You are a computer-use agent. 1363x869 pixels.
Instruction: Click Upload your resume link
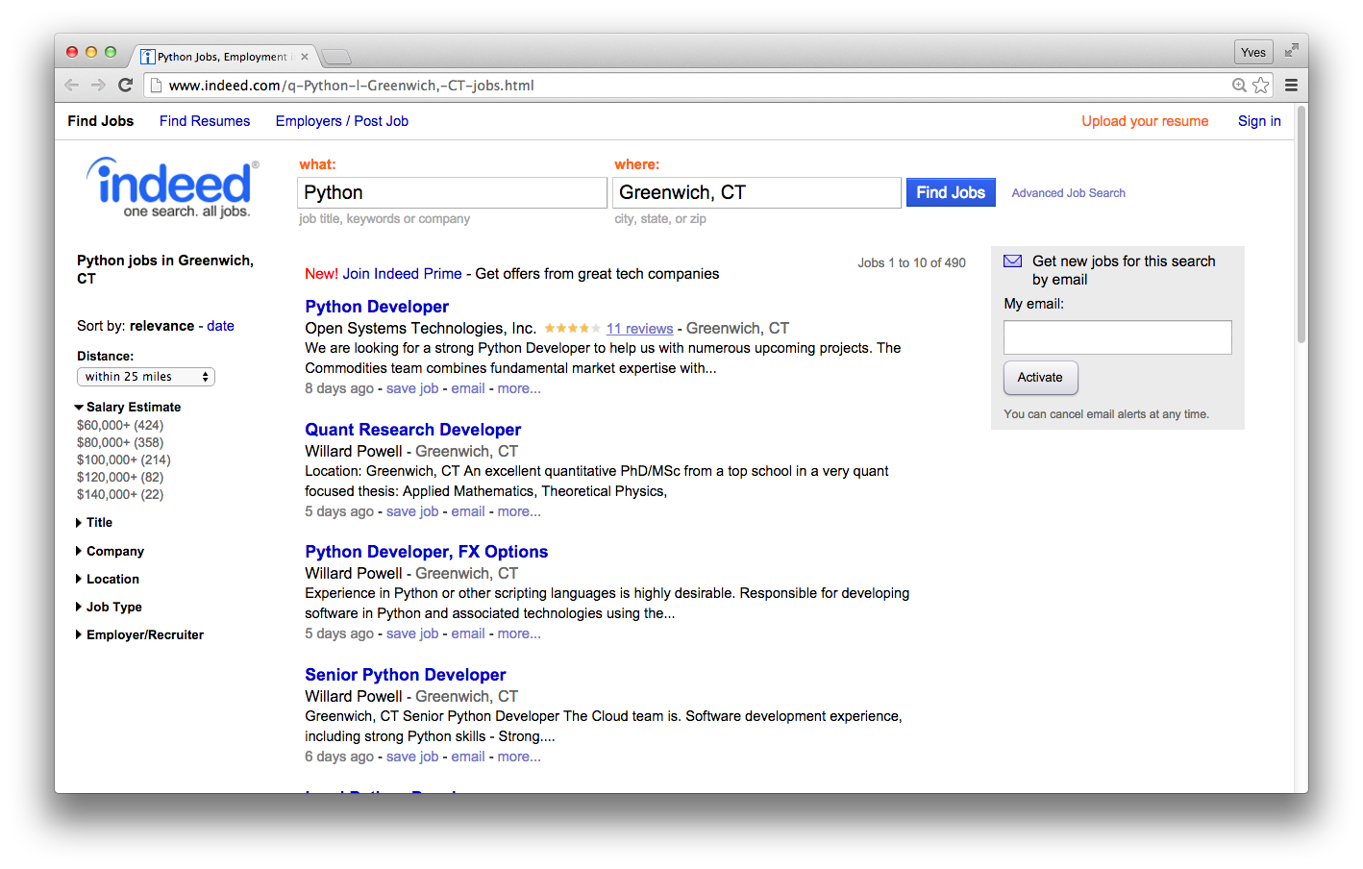(1145, 121)
